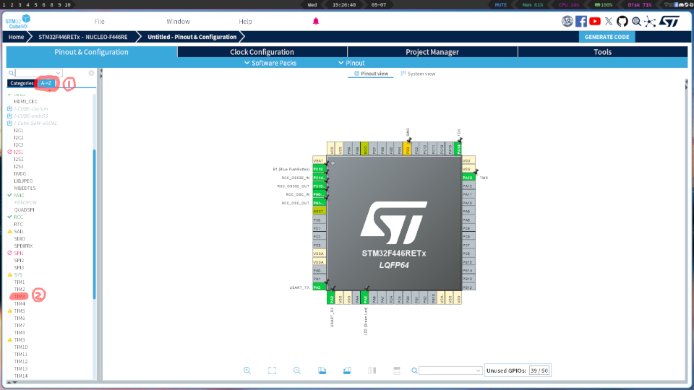694x390 pixels.
Task: Go to Home breadcrumb
Action: click(x=16, y=37)
